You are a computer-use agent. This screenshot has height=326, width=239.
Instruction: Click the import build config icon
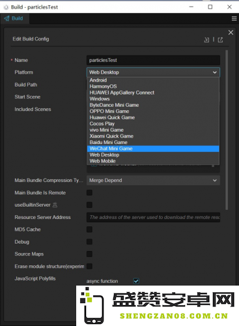(x=206, y=40)
